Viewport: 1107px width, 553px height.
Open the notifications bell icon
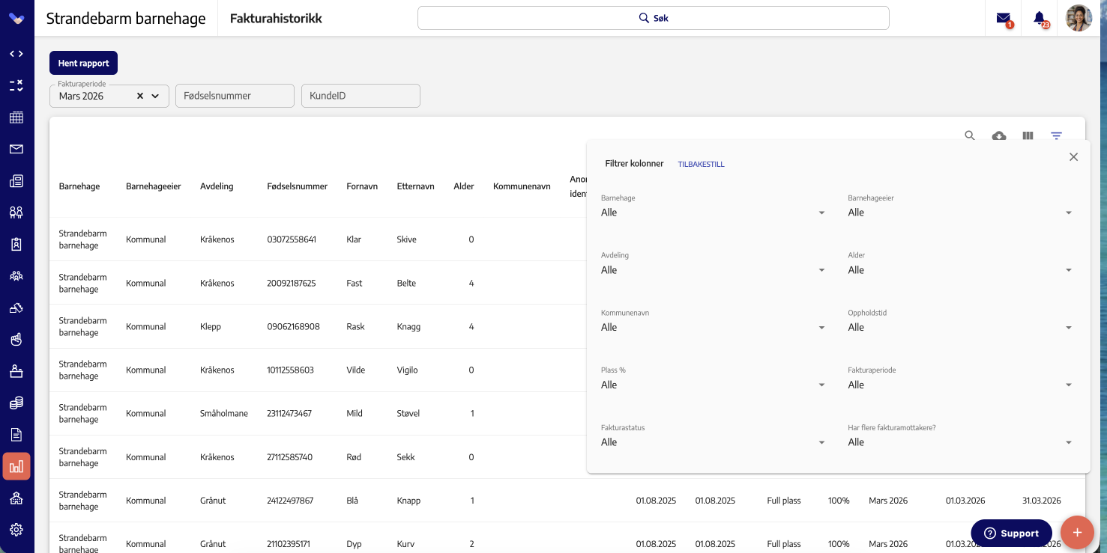[1040, 18]
